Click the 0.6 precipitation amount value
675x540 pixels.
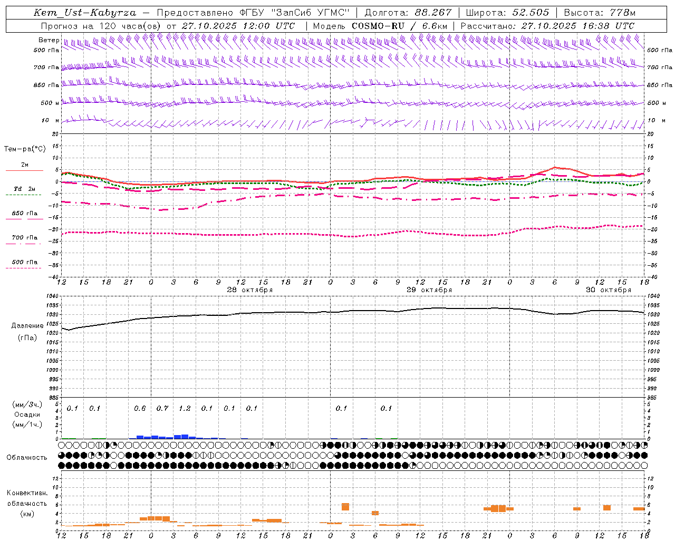click(140, 408)
